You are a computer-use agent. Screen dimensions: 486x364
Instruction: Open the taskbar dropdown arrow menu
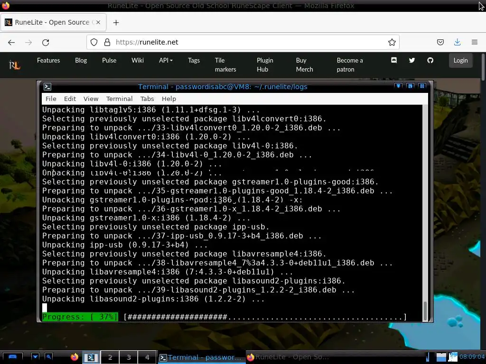35,357
